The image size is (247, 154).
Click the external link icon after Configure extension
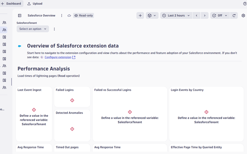point(74,57)
